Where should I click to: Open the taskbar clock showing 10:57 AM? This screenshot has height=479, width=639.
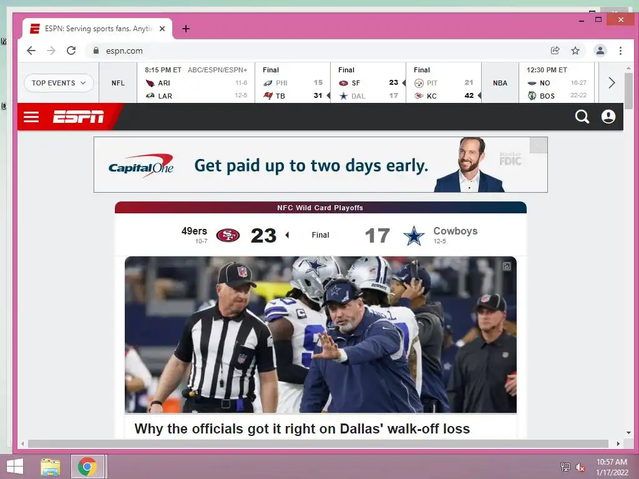pos(612,467)
